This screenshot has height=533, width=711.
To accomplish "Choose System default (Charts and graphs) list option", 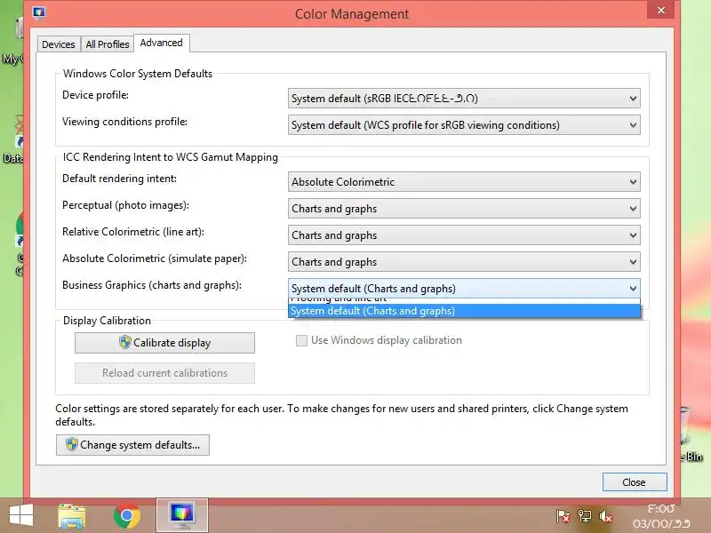I will tap(464, 311).
